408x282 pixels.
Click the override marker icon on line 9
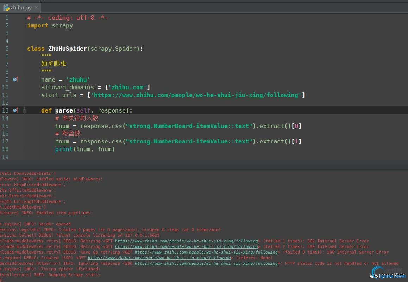15,79
